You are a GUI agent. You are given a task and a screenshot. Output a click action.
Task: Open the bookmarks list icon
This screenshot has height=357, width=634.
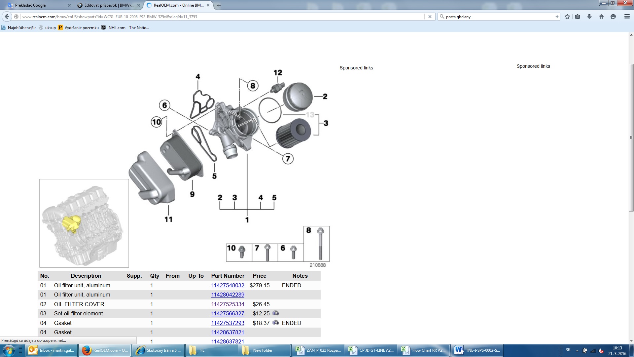click(578, 17)
